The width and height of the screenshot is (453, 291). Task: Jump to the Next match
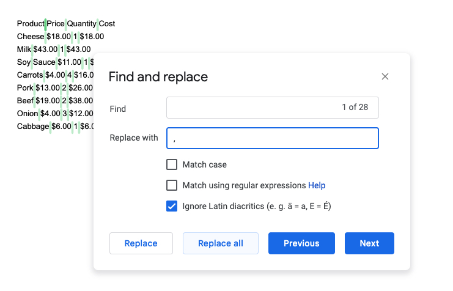(x=369, y=243)
